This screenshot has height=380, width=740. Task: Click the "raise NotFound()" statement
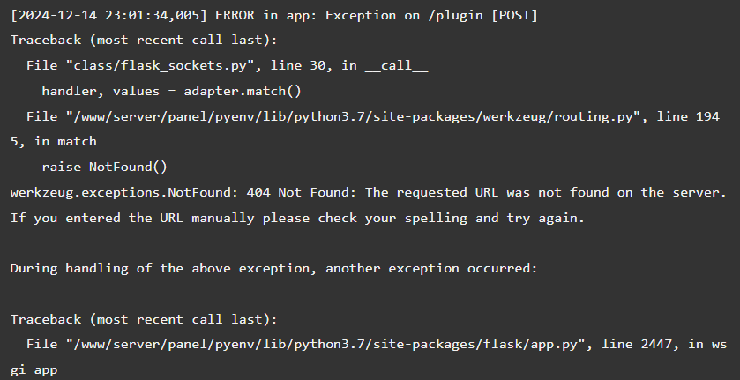pos(104,167)
